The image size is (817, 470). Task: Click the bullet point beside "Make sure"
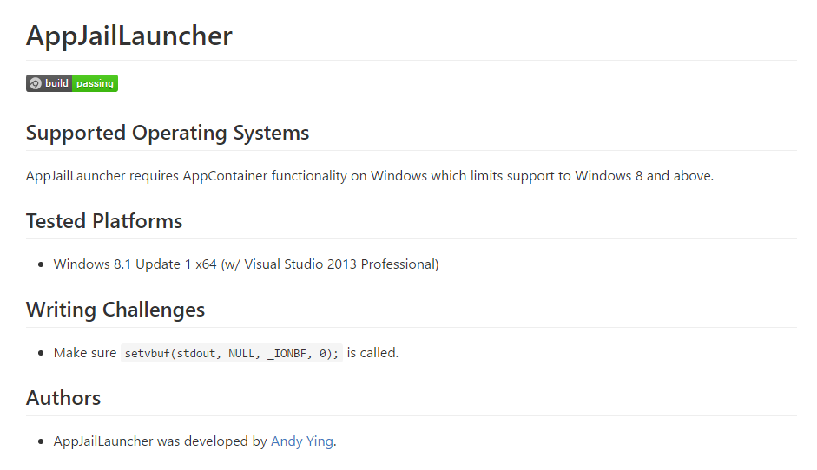[41, 353]
